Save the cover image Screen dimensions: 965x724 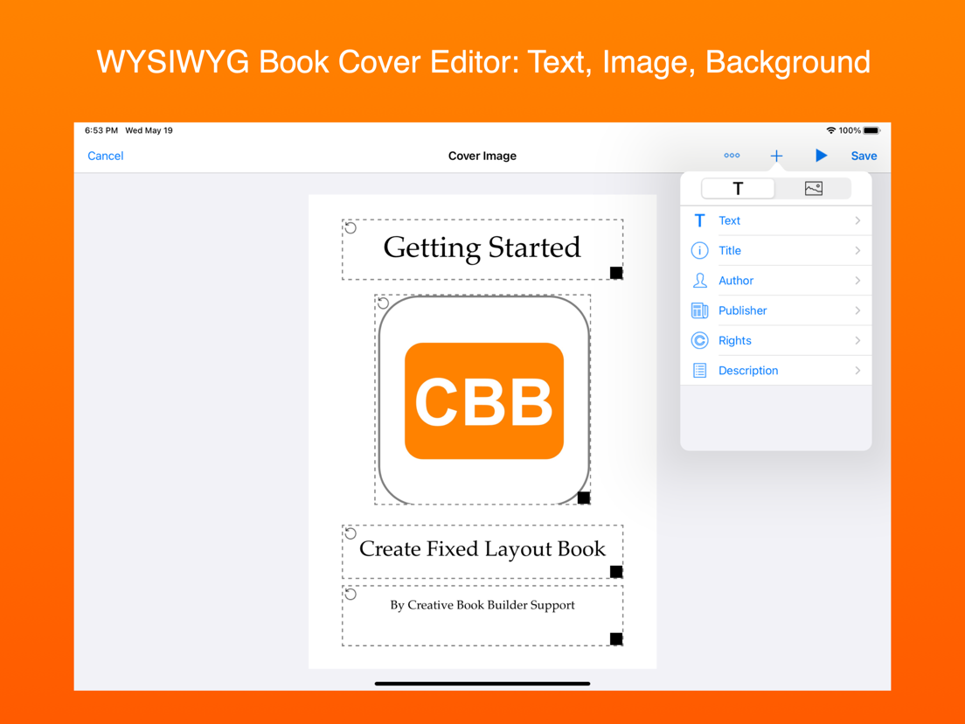pyautogui.click(x=864, y=156)
